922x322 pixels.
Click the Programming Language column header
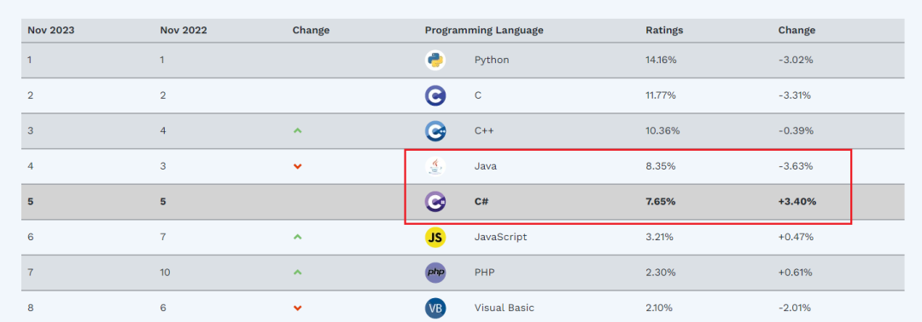(x=484, y=31)
